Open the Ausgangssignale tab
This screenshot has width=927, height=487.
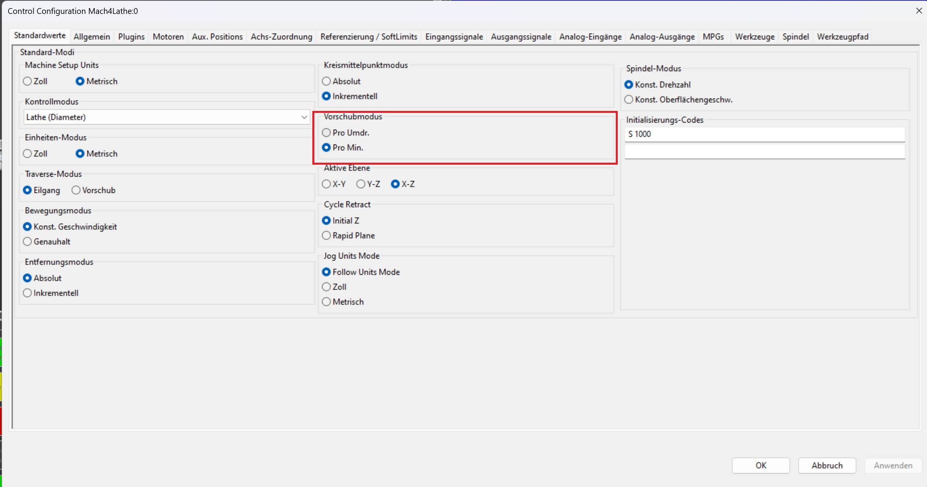521,37
